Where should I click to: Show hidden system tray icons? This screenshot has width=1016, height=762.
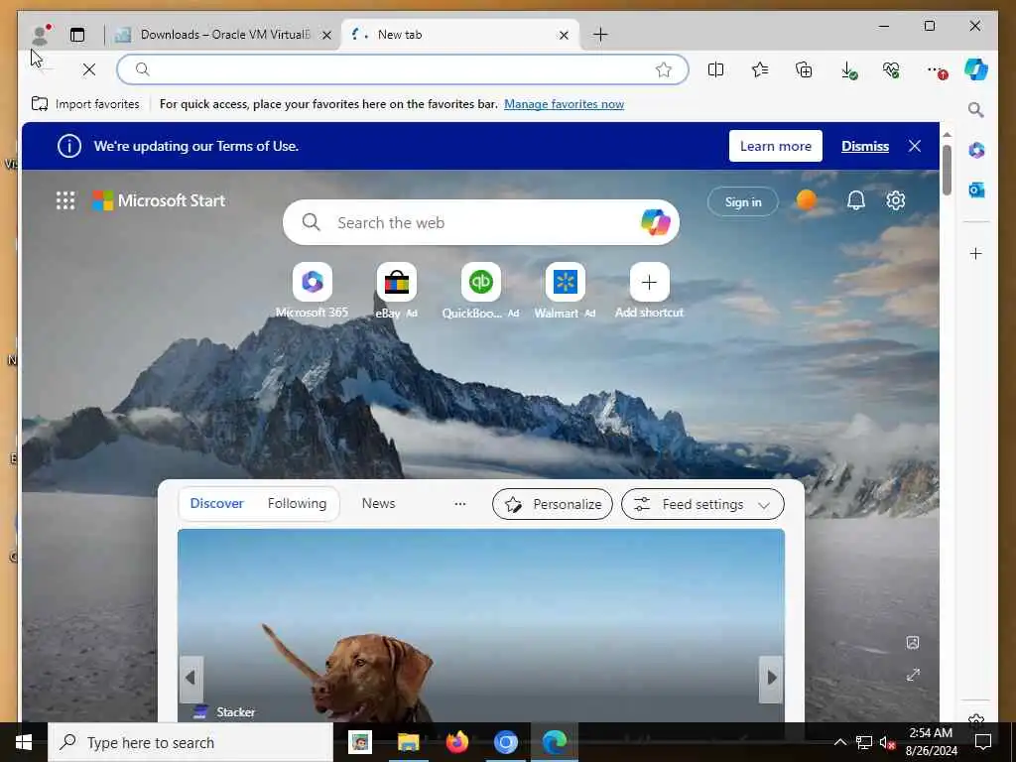click(839, 742)
